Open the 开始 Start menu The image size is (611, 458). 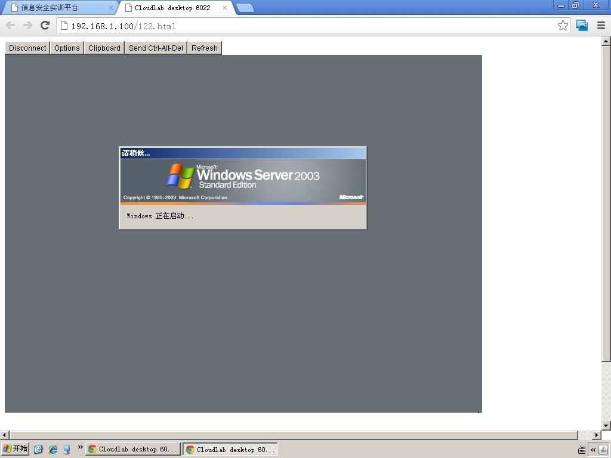15,449
